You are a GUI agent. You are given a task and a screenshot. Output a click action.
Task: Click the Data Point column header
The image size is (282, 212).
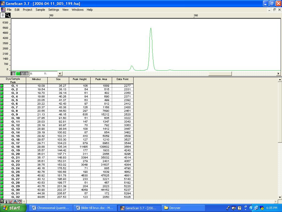123,80
